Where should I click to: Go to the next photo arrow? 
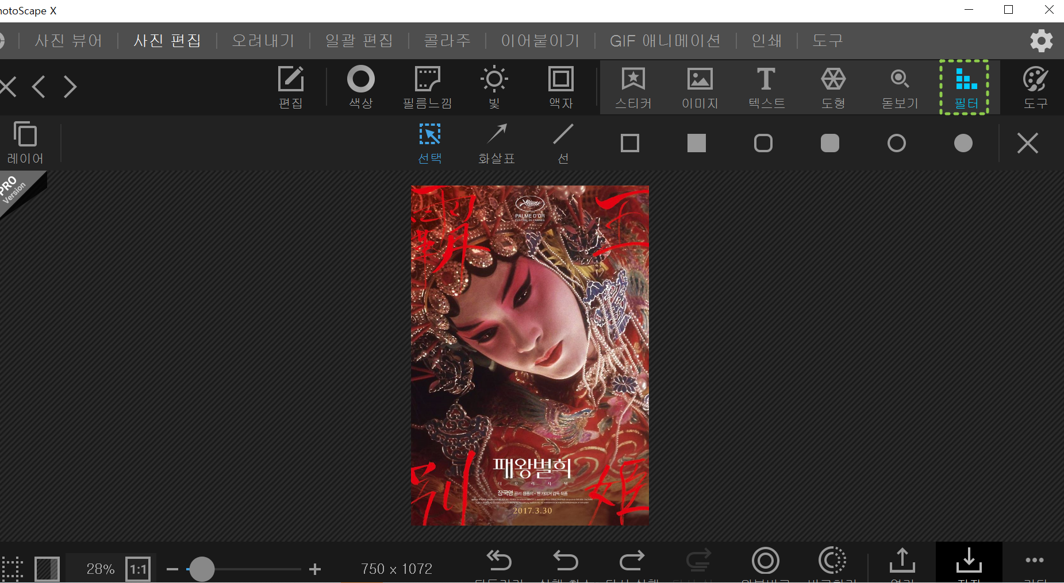point(70,87)
